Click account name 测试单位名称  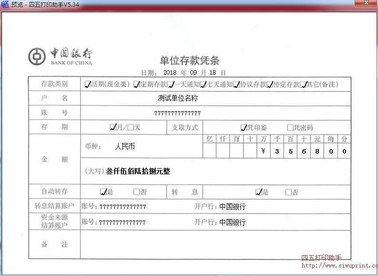point(178,98)
